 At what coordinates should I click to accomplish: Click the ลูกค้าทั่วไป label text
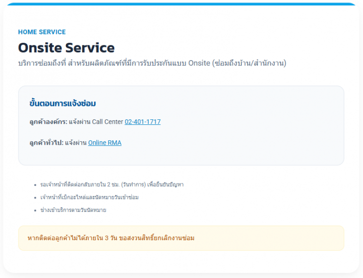(46, 143)
